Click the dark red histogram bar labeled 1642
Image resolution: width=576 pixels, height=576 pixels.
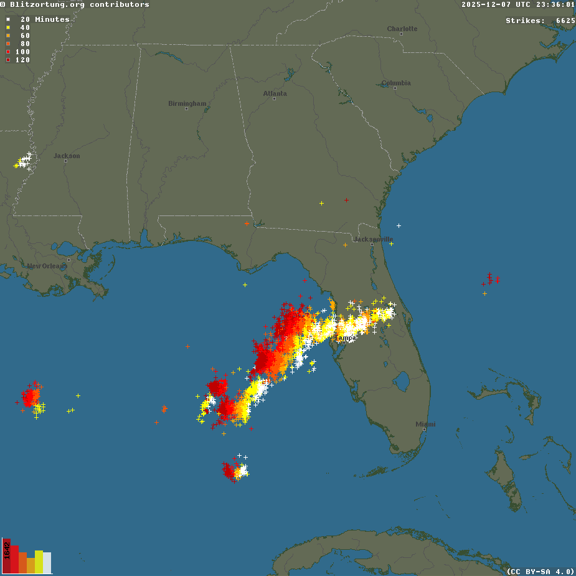pos(6,556)
